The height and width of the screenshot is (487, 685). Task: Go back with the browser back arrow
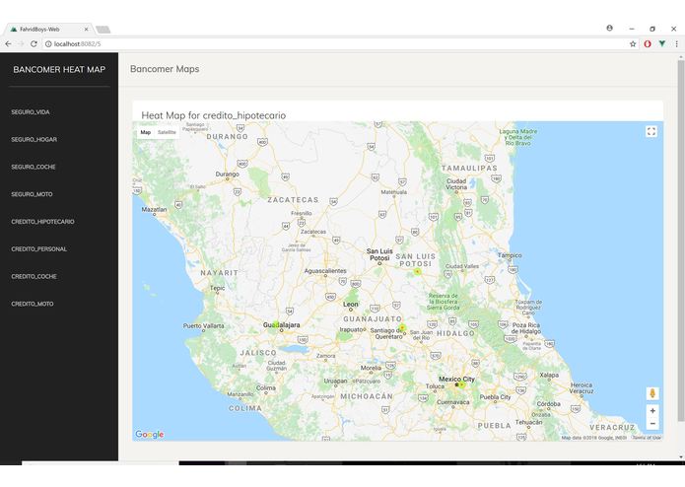(x=8, y=43)
